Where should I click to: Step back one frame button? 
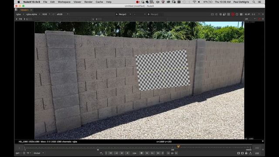coord(122,153)
